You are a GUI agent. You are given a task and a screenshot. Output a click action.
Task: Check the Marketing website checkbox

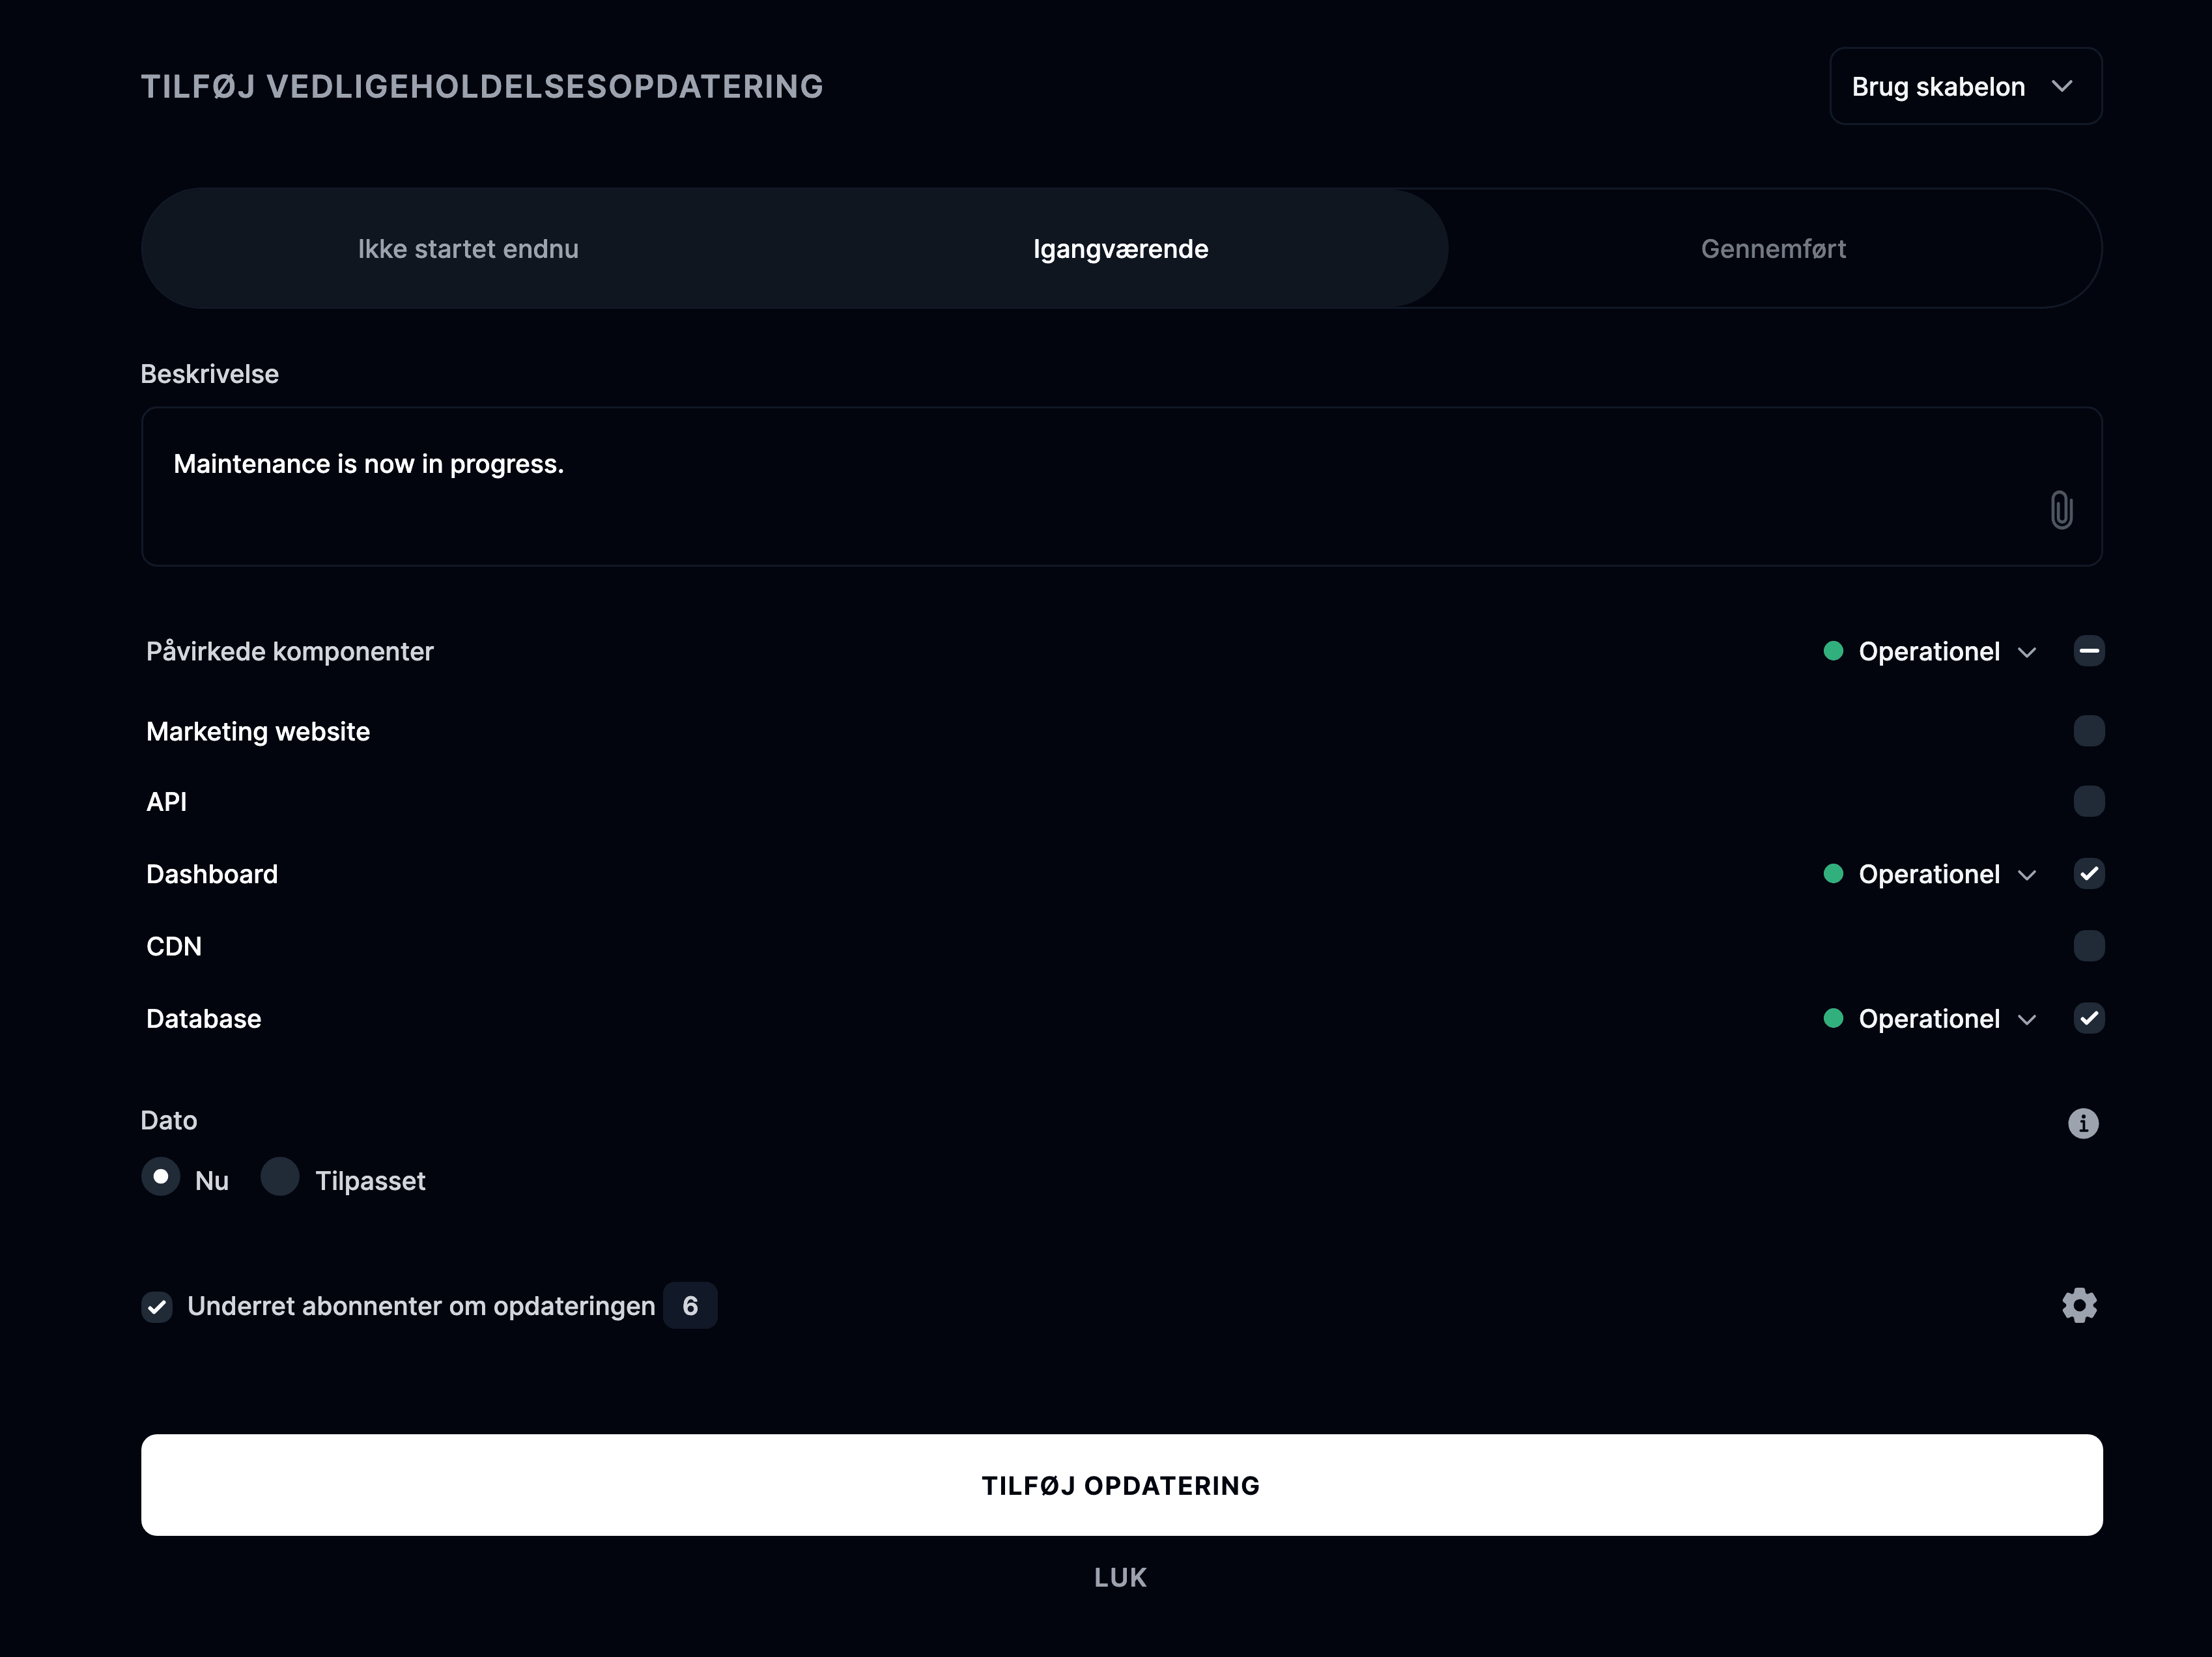point(2089,731)
